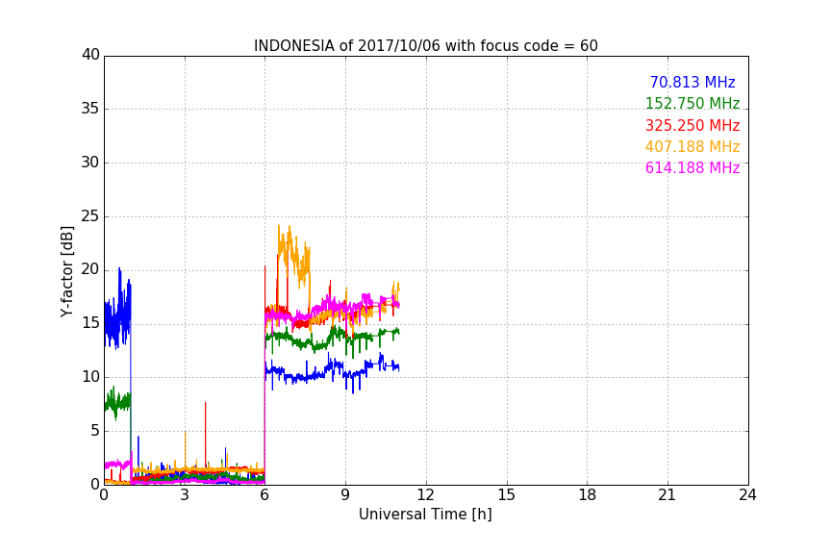
Task: Click the x-axis tick label 18
Action: click(x=588, y=495)
